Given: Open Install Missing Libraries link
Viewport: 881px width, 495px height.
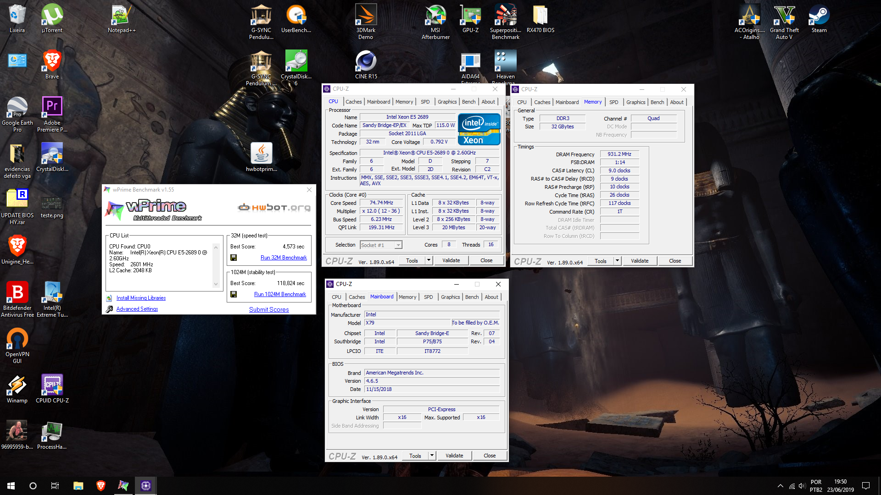Looking at the screenshot, I should tap(141, 298).
